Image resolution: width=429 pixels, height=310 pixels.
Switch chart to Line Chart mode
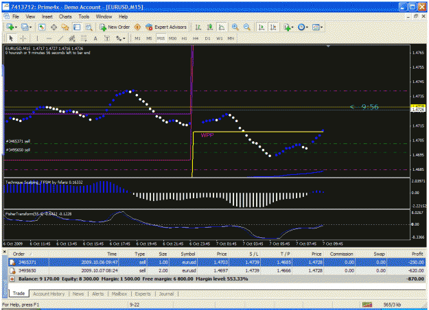click(221, 27)
